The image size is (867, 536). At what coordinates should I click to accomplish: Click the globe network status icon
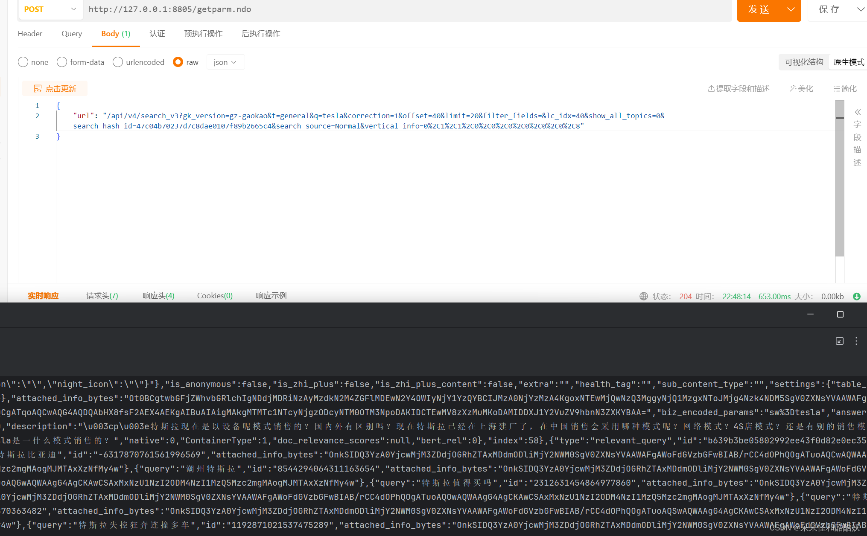[644, 296]
